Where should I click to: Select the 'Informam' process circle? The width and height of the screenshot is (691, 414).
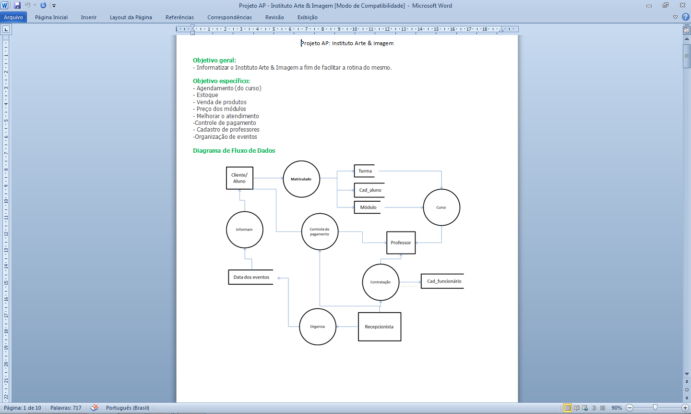coord(245,230)
